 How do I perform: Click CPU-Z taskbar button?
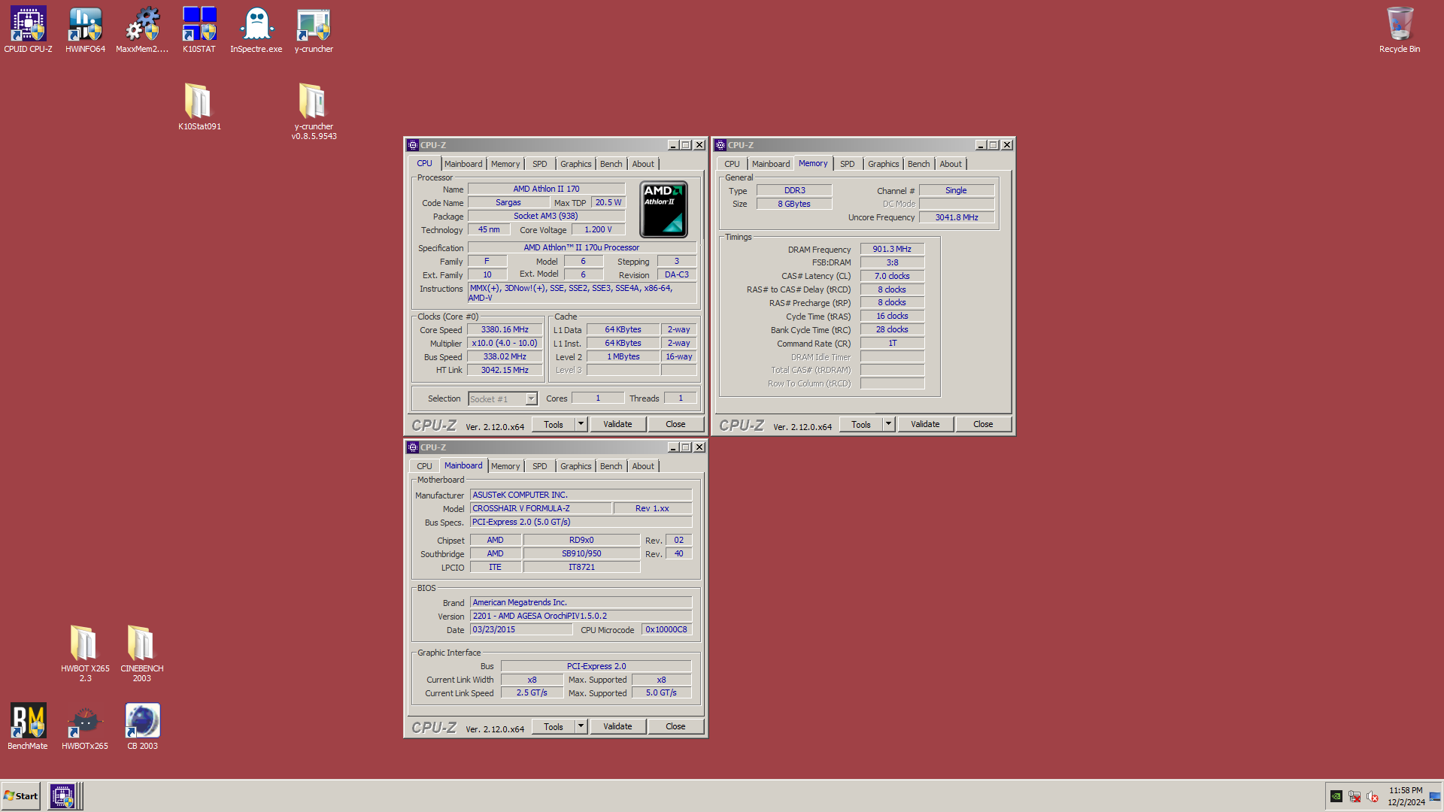tap(62, 796)
